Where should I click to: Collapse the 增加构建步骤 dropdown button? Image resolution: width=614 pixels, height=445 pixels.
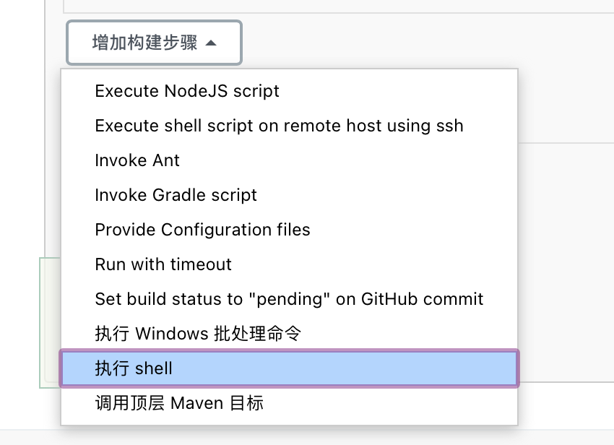coord(155,43)
